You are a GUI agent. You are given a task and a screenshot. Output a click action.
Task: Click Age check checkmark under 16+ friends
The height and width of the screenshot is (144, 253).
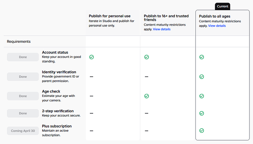pos(147,96)
